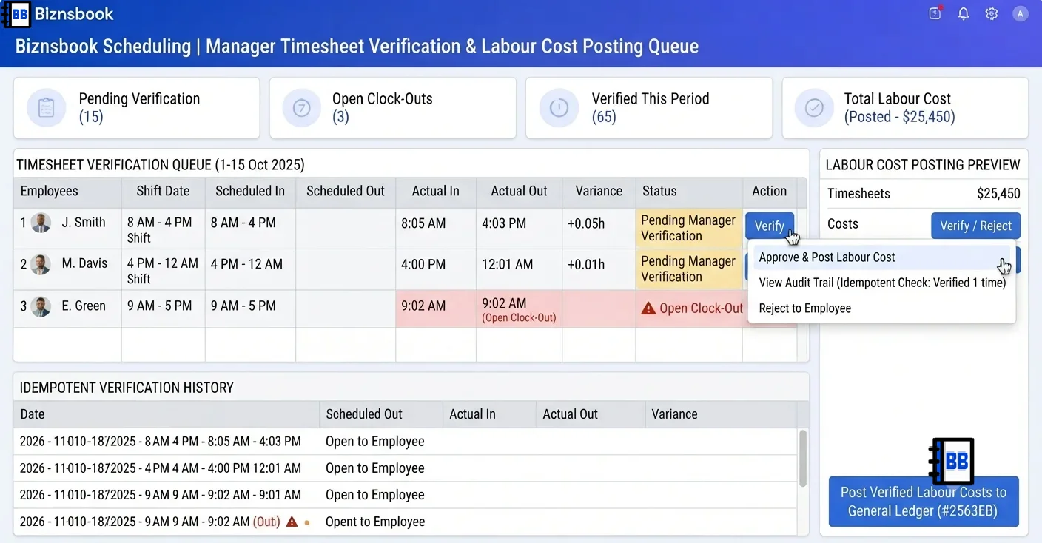Viewport: 1042px width, 543px height.
Task: Click the Scheduled In column header
Action: [250, 191]
